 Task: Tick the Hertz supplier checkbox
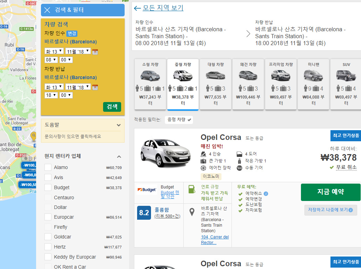(48, 247)
